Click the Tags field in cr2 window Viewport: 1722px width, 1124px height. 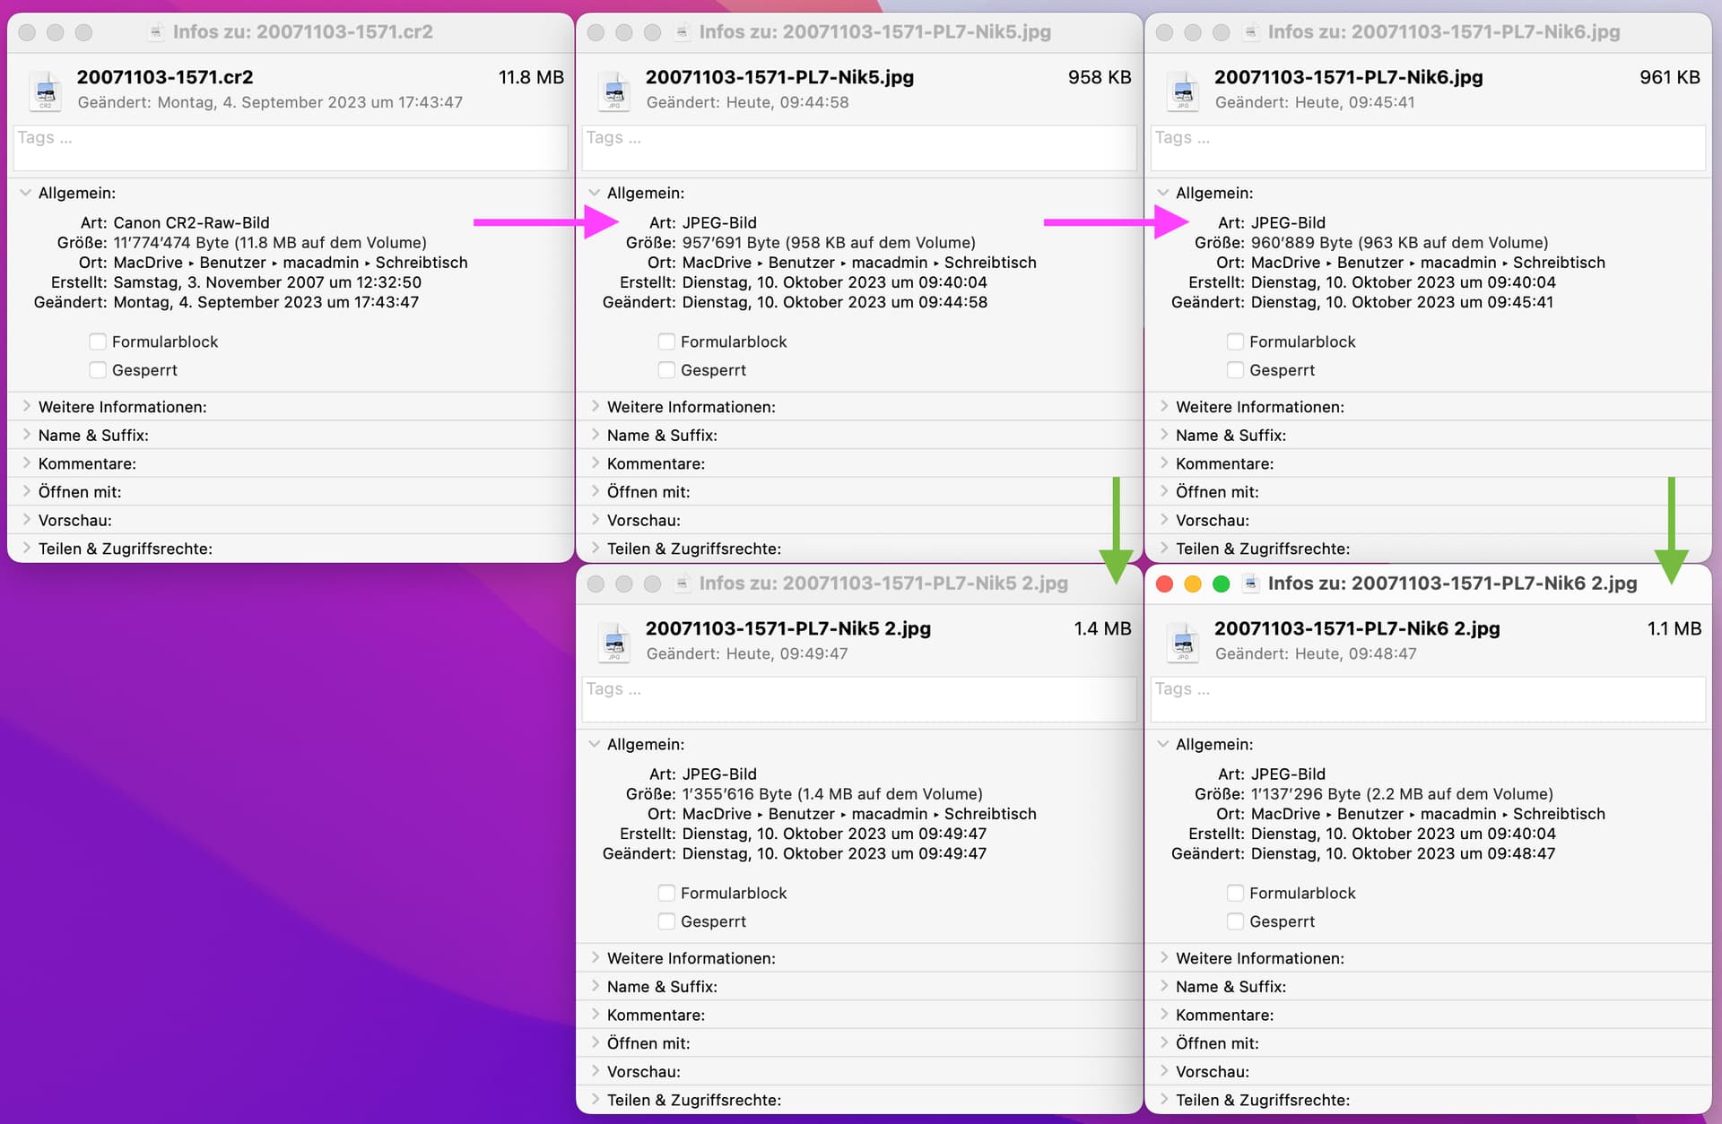pos(291,148)
